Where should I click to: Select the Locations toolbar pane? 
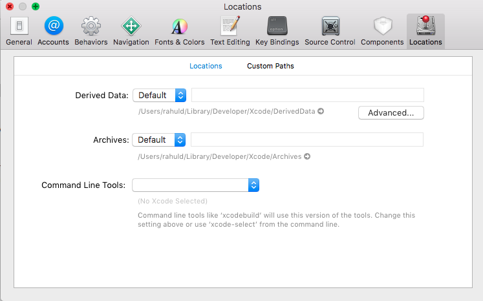pyautogui.click(x=425, y=31)
